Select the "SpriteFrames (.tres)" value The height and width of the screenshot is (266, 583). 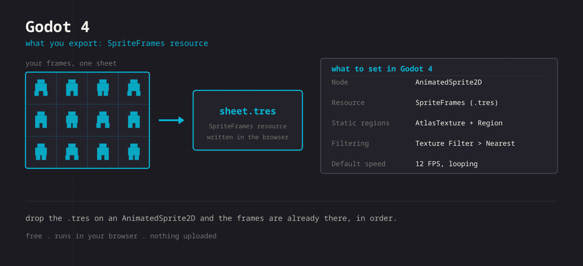pyautogui.click(x=457, y=103)
